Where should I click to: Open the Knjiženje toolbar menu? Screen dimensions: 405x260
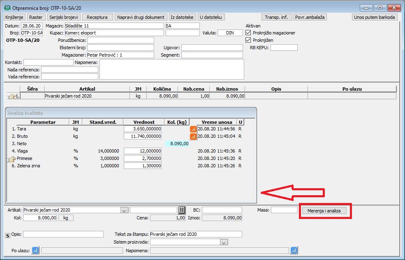[x=15, y=17]
